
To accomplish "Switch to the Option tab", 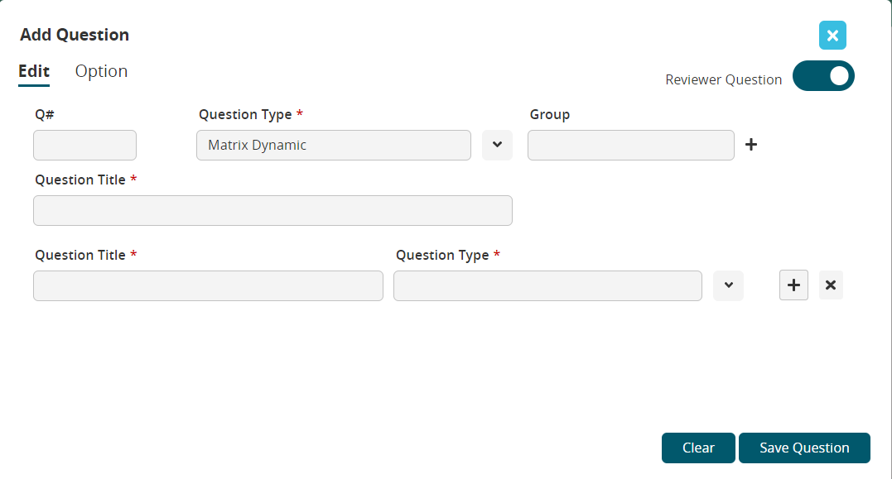I will 101,71.
